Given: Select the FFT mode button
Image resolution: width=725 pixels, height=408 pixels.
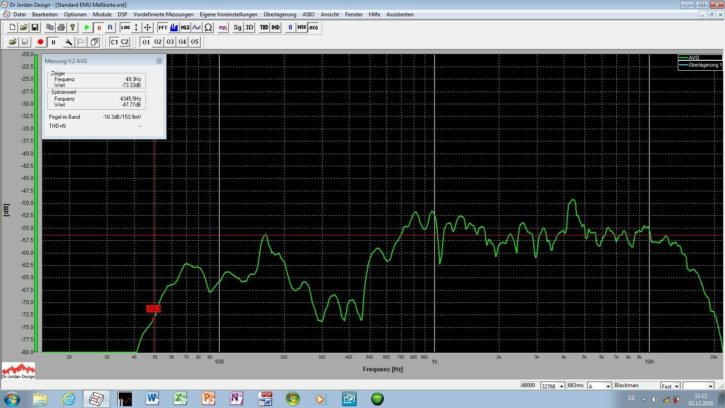Looking at the screenshot, I should [163, 28].
